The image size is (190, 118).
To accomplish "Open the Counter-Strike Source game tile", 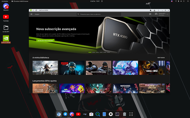I will coord(99,68).
